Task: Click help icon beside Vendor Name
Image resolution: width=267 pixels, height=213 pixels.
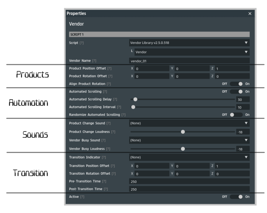Action: coord(94,61)
